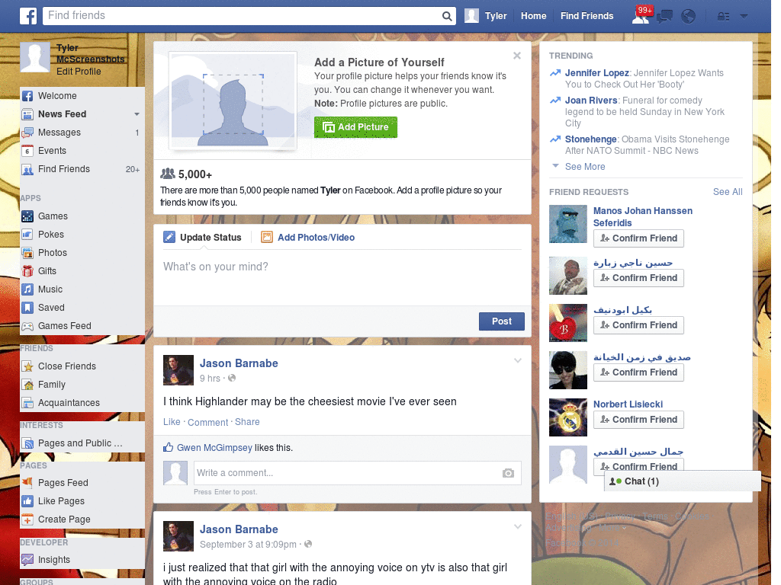Select News Feed in the sidebar
This screenshot has height=585, width=781.
pos(63,114)
